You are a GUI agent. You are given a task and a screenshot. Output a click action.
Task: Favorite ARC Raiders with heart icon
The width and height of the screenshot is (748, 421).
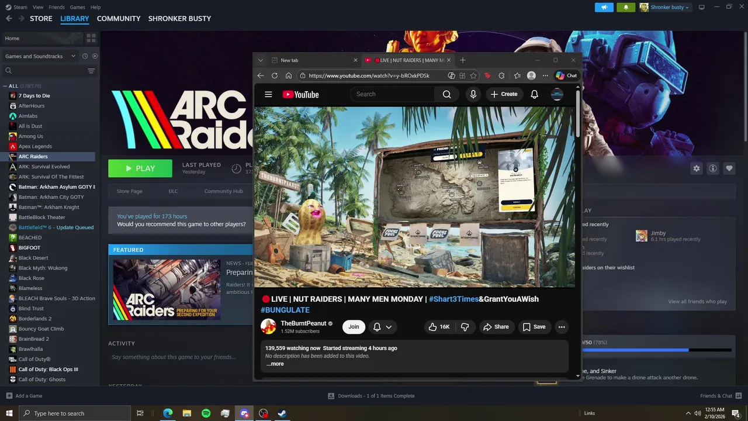click(729, 168)
